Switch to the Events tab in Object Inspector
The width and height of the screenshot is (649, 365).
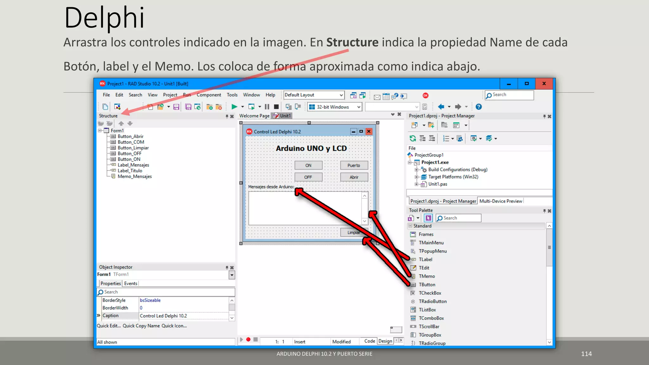131,284
